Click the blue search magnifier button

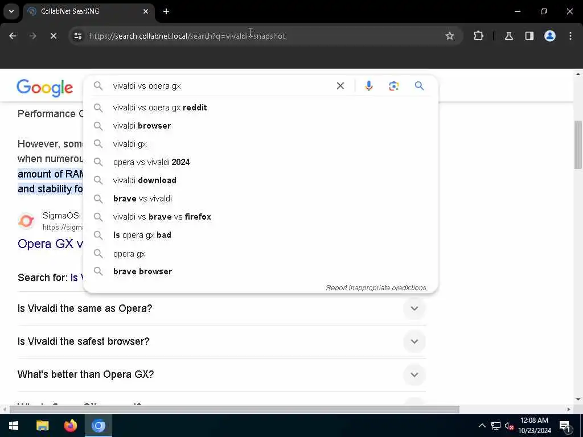pyautogui.click(x=419, y=86)
